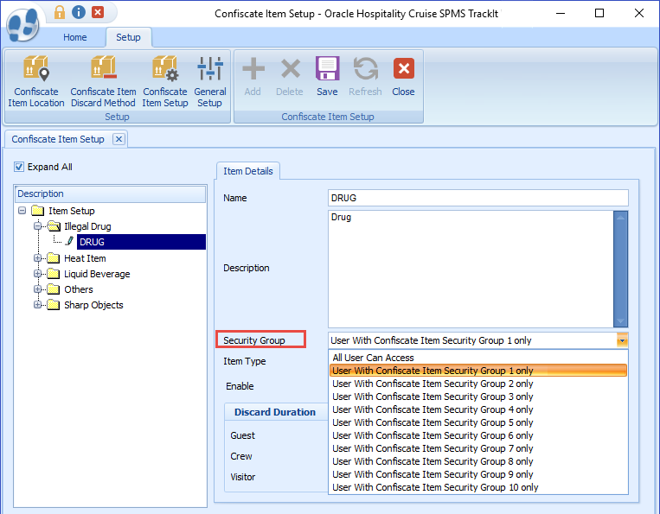Image resolution: width=660 pixels, height=514 pixels.
Task: Save changes with the floppy disk icon
Action: click(327, 68)
